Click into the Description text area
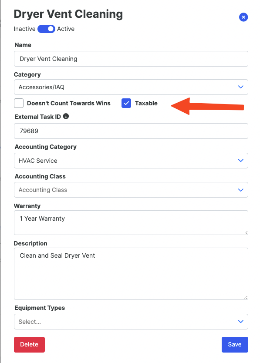Viewport: 260px width, 363px height. (131, 274)
